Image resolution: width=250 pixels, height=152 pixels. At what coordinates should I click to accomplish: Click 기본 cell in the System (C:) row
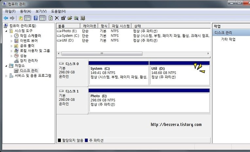(103, 36)
